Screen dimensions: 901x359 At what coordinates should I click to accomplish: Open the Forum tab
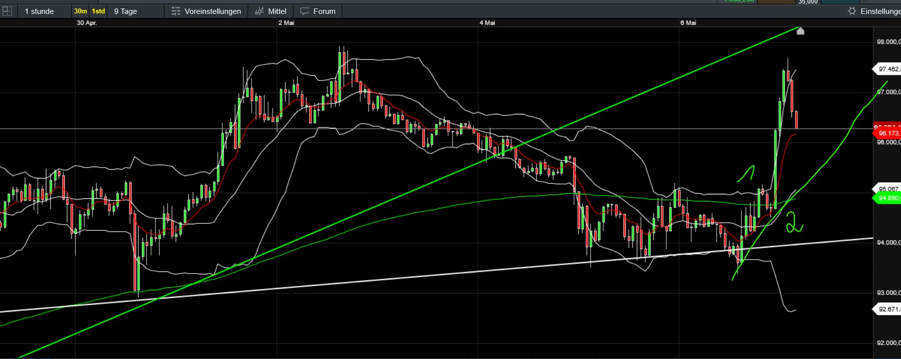click(318, 11)
